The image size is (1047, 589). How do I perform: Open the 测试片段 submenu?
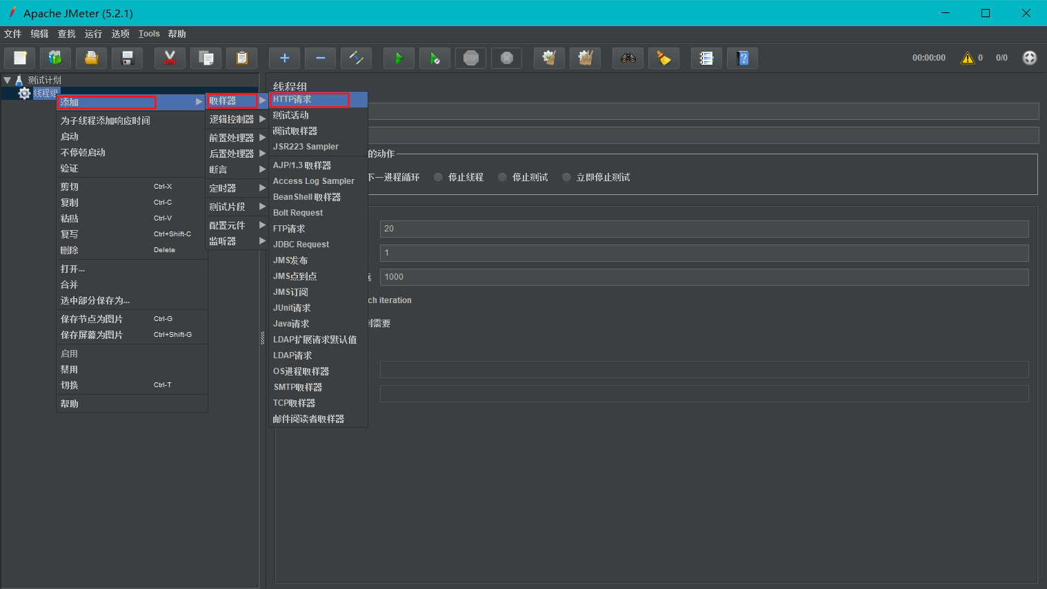[237, 207]
